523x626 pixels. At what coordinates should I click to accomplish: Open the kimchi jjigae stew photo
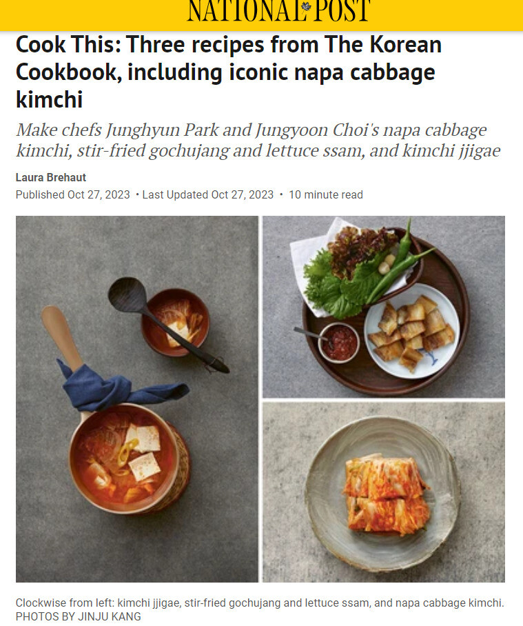137,399
